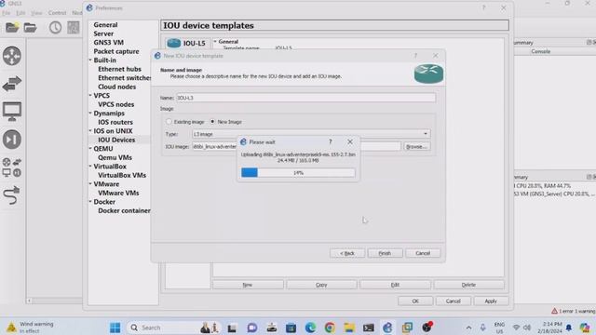Image resolution: width=596 pixels, height=335 pixels.
Task: Click the Open project folder toolbar icon
Action: coord(30,27)
